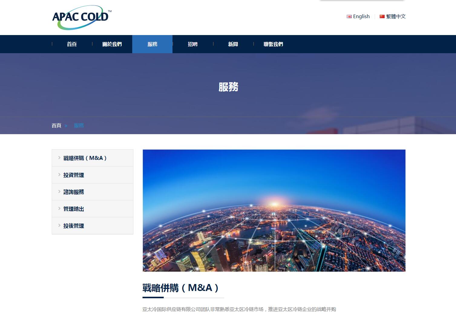Select 管理輸出 in the sidebar
The width and height of the screenshot is (456, 320).
[93, 209]
